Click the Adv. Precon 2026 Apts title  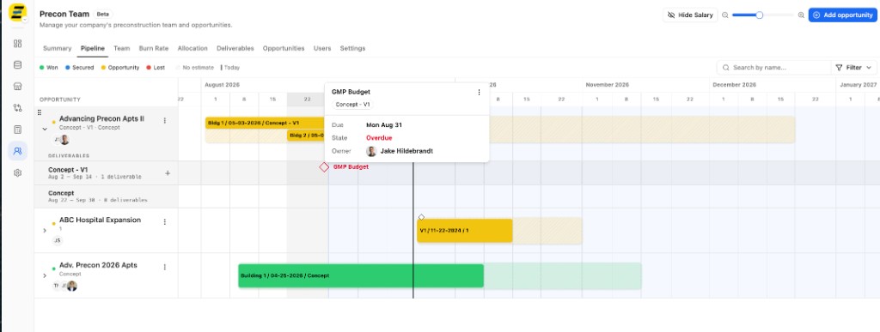[x=98, y=265]
